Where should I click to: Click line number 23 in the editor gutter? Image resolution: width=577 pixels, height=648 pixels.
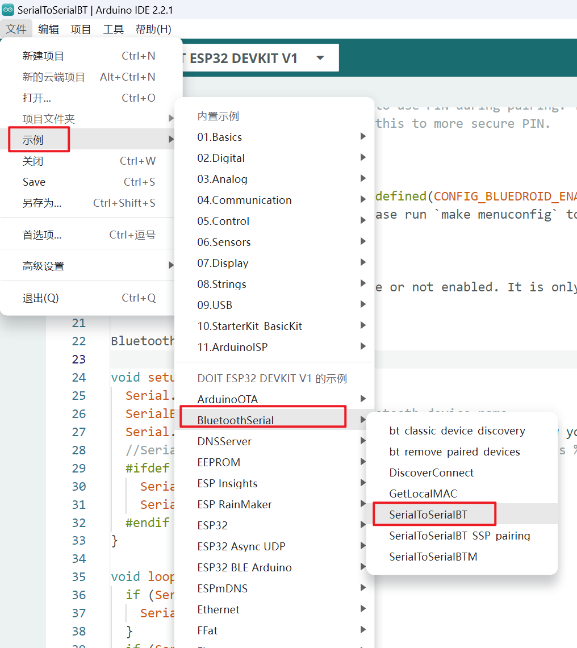tap(78, 359)
